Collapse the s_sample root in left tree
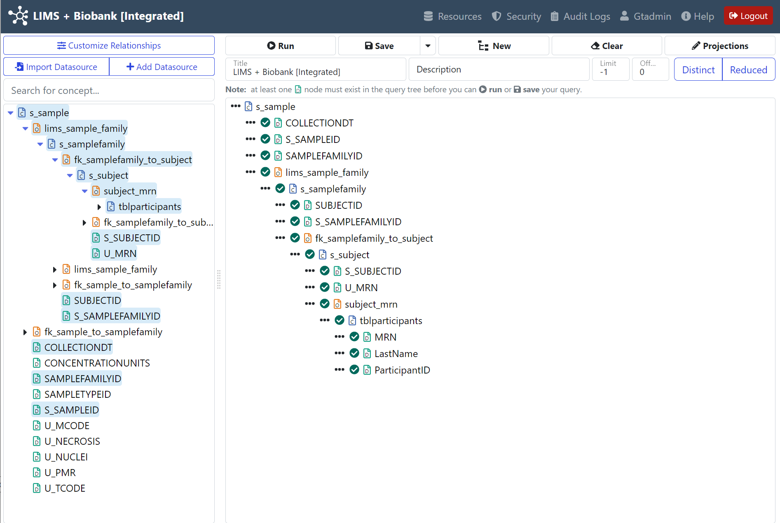This screenshot has width=780, height=523. (11, 113)
